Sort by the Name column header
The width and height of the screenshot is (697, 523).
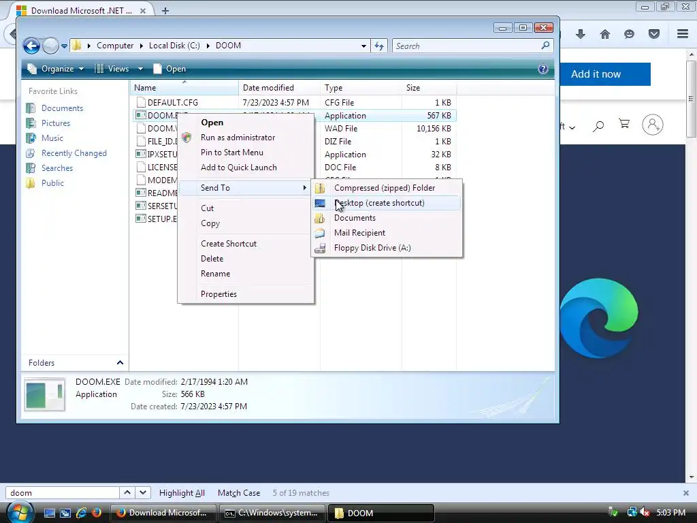(x=184, y=88)
